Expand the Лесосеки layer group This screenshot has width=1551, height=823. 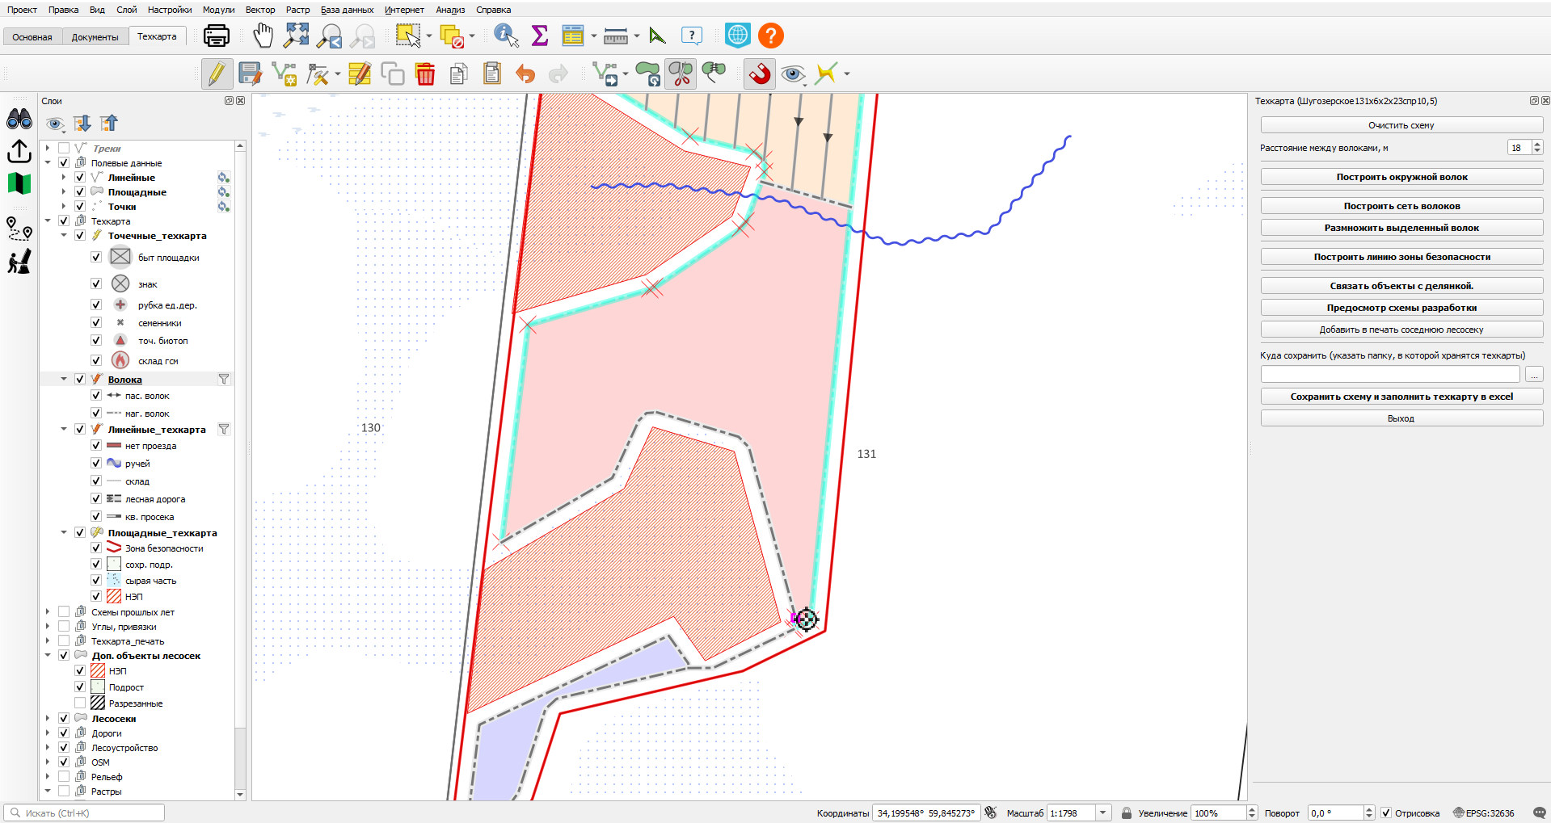tap(48, 719)
